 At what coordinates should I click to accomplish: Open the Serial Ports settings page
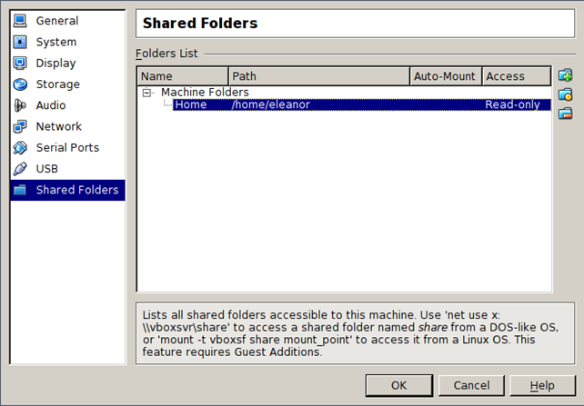pyautogui.click(x=67, y=147)
